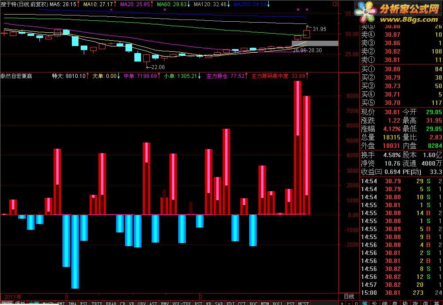Select the VR indicator tab

click(x=132, y=304)
